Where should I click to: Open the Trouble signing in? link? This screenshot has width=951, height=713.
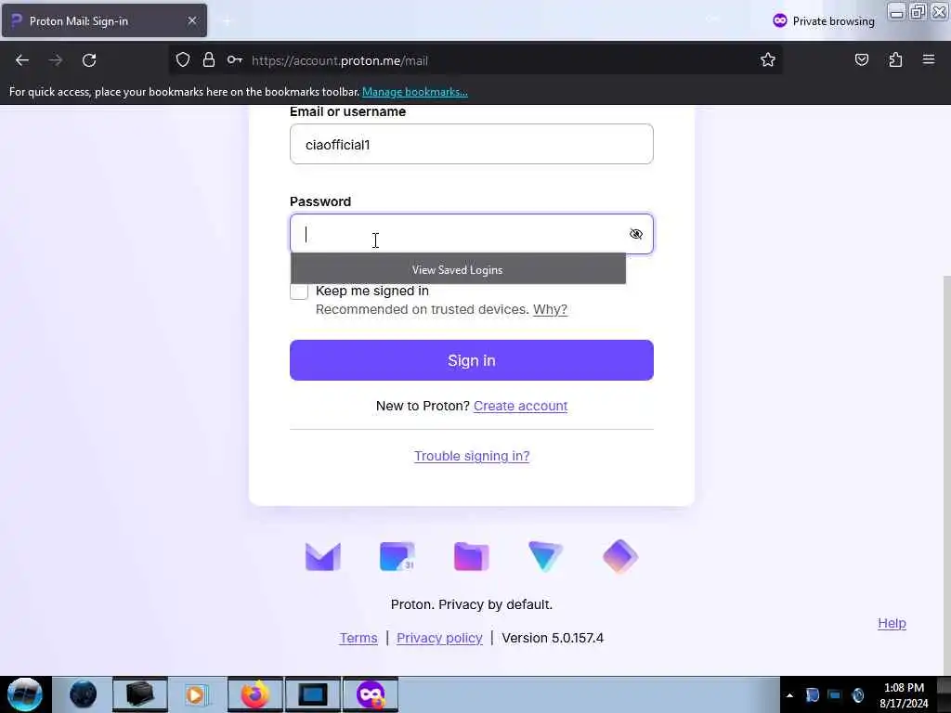pyautogui.click(x=471, y=456)
